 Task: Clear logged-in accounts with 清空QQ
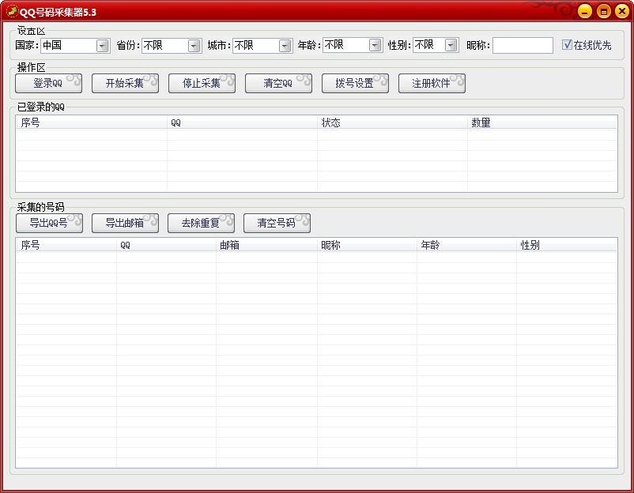(278, 83)
